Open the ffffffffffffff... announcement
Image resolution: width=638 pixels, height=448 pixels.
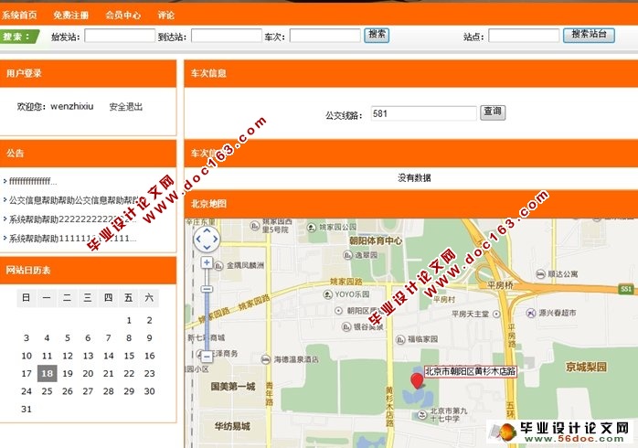33,181
